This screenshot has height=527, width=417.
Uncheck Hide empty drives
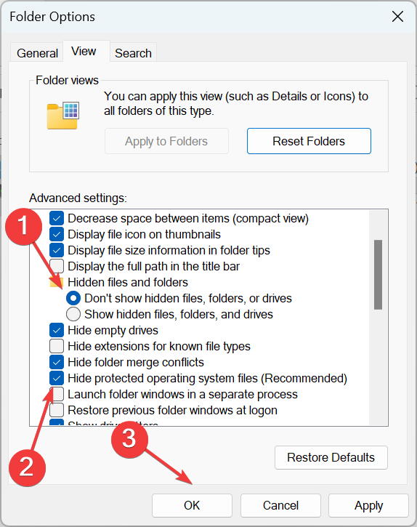pos(57,330)
